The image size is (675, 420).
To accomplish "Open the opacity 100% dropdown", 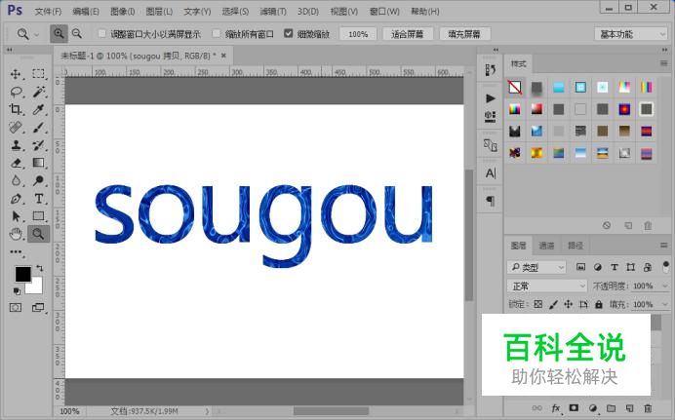I will [664, 286].
